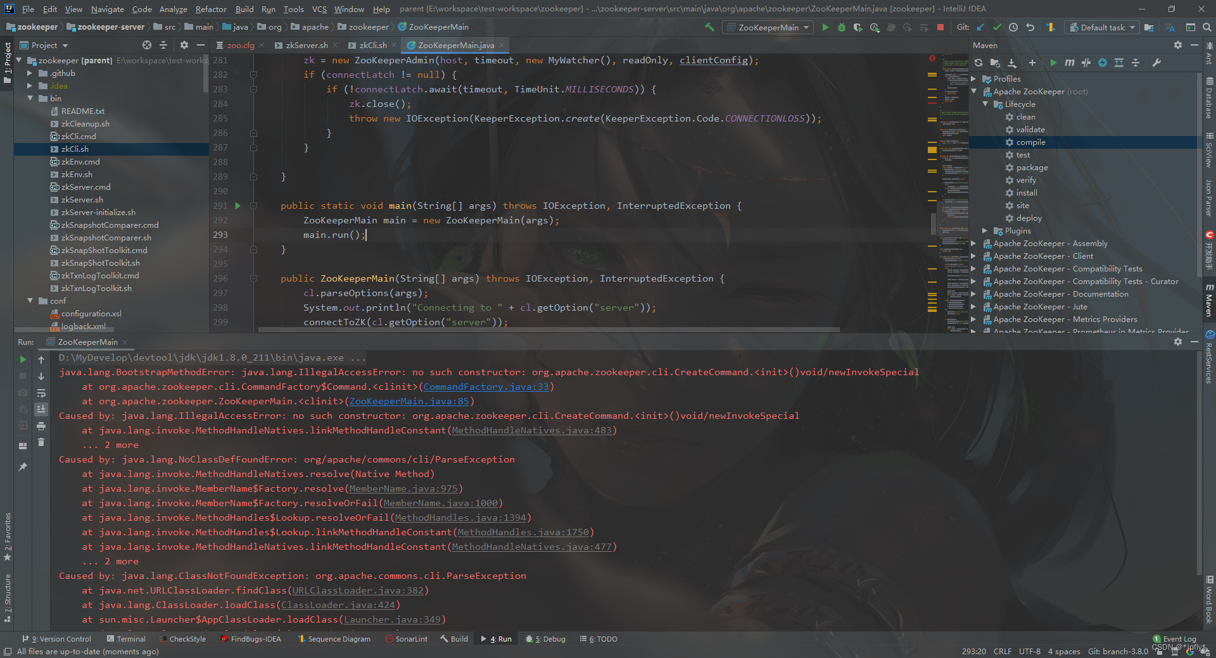Toggle Maven skip tests mode
The width and height of the screenshot is (1216, 658).
[1103, 63]
